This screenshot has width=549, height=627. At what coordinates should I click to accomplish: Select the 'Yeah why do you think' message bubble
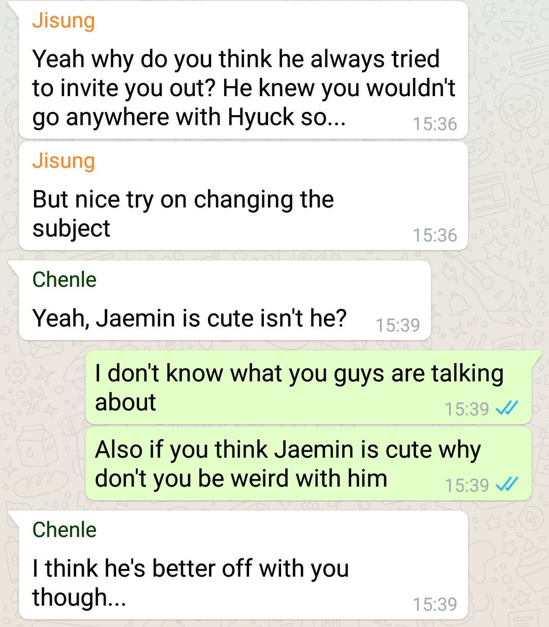[x=243, y=70]
